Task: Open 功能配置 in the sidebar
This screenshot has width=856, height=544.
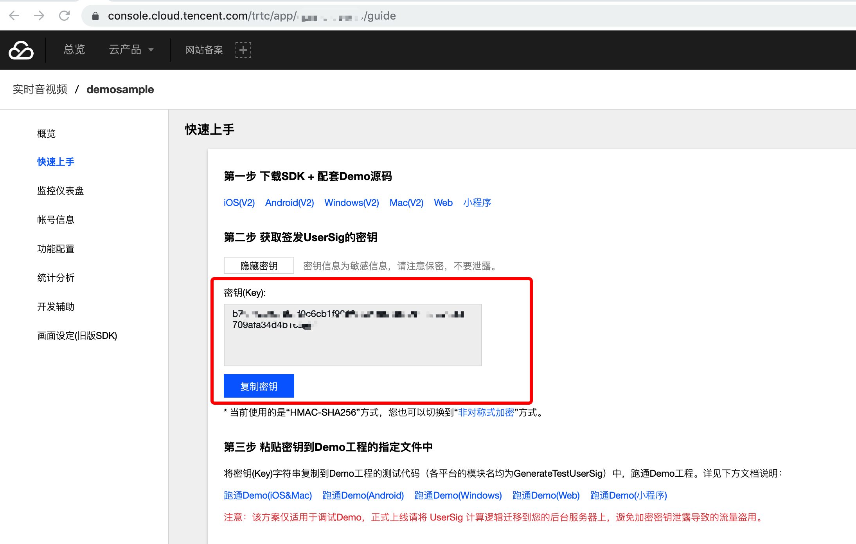Action: coord(56,249)
